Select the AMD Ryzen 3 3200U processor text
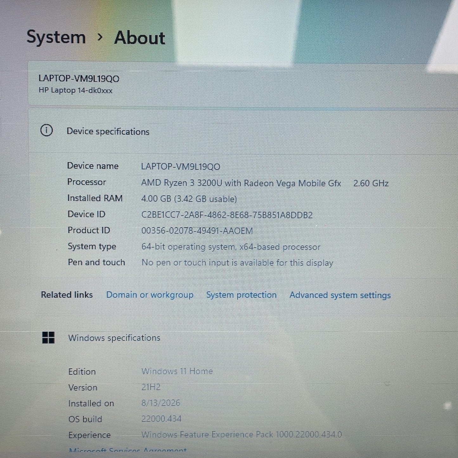Screen dimensions: 458x458 click(241, 183)
